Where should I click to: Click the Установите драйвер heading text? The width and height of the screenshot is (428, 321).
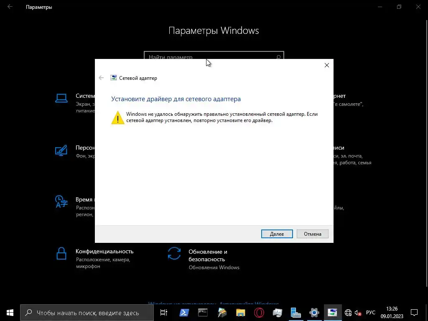[x=176, y=99]
